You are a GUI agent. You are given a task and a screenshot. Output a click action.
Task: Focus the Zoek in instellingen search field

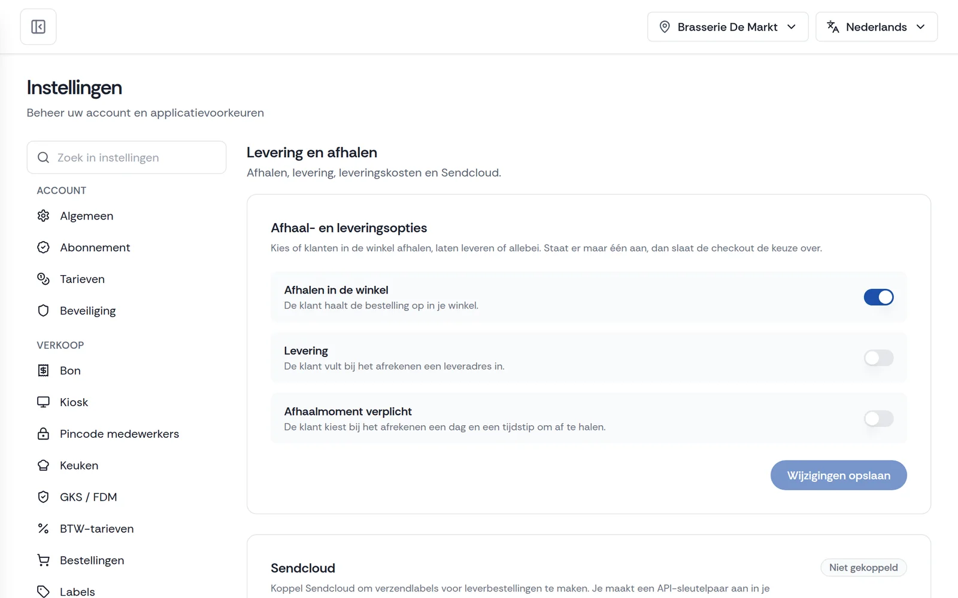(x=126, y=158)
